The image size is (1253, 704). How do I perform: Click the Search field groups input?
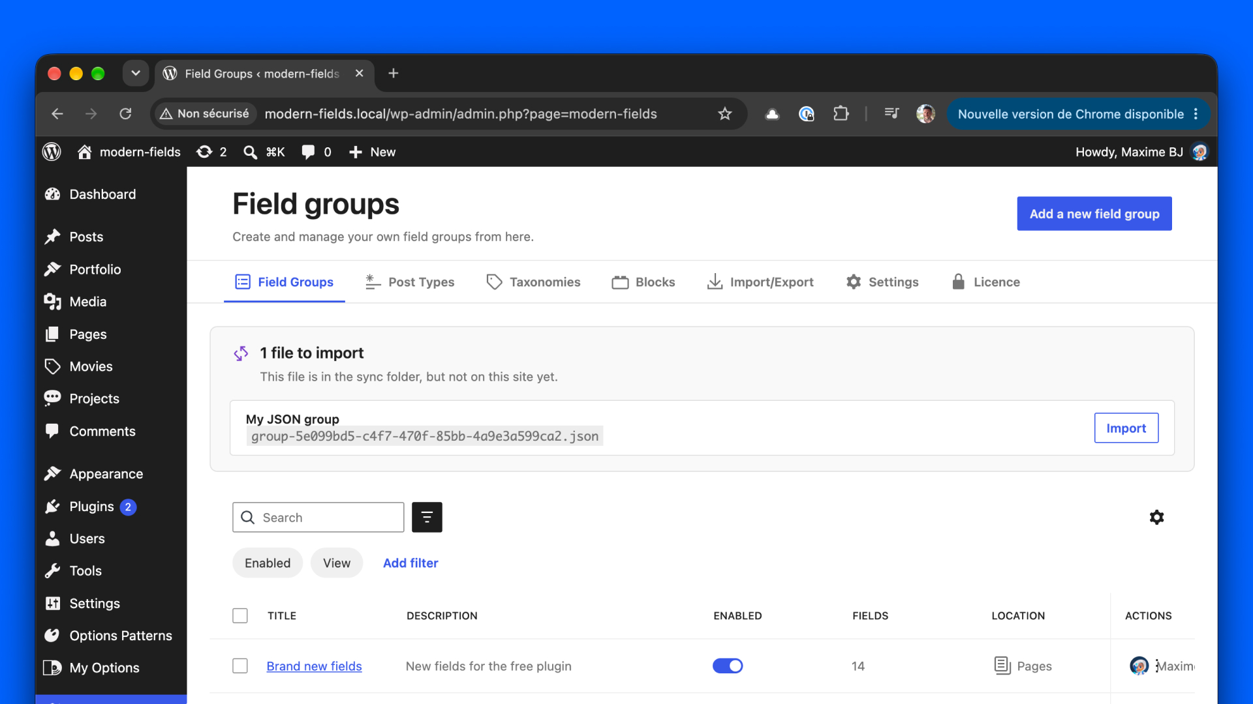[x=318, y=518]
